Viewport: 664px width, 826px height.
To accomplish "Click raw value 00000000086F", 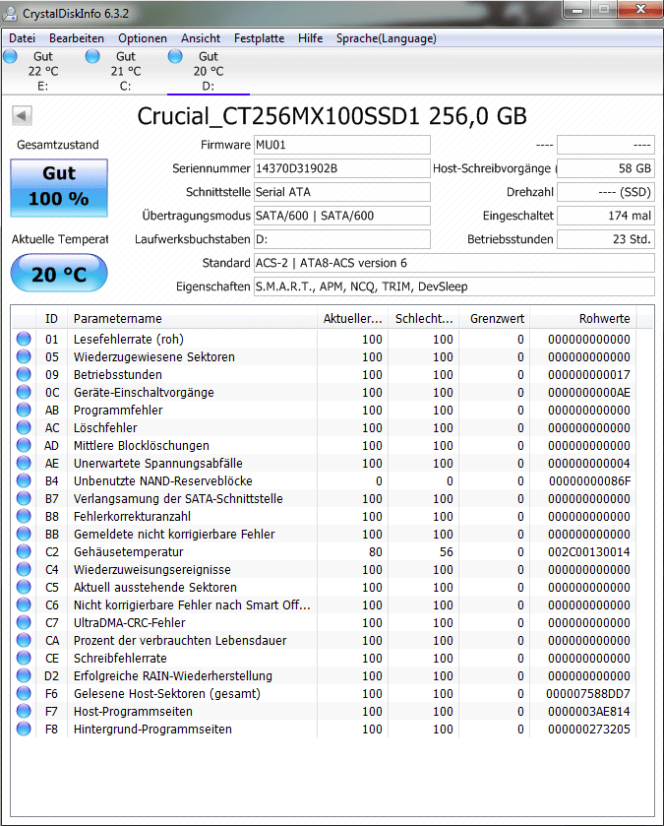I will pos(589,481).
